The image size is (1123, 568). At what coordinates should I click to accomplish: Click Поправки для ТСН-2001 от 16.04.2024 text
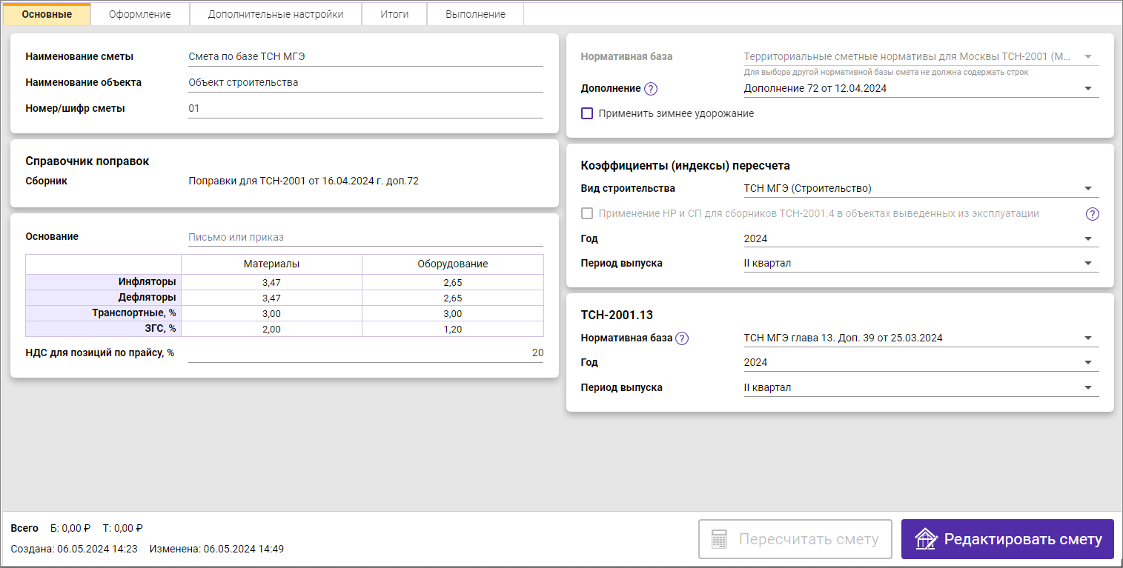(x=304, y=181)
